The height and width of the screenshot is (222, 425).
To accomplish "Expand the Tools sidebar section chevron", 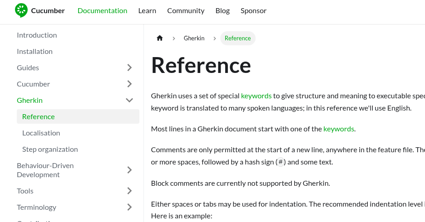I will 129,191.
